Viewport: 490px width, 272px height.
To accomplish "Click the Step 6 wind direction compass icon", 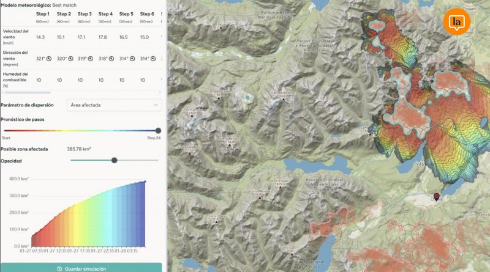I will point(153,59).
